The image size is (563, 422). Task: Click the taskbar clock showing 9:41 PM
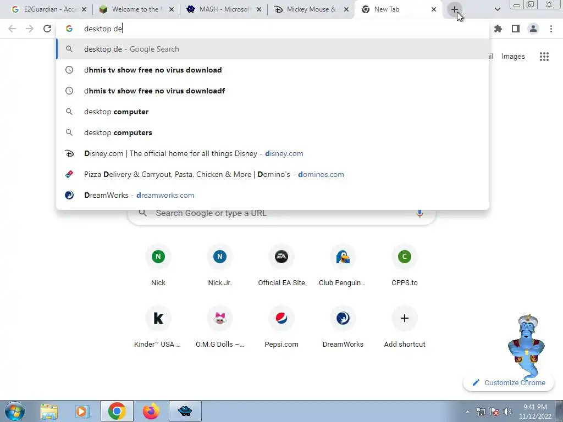pyautogui.click(x=535, y=412)
